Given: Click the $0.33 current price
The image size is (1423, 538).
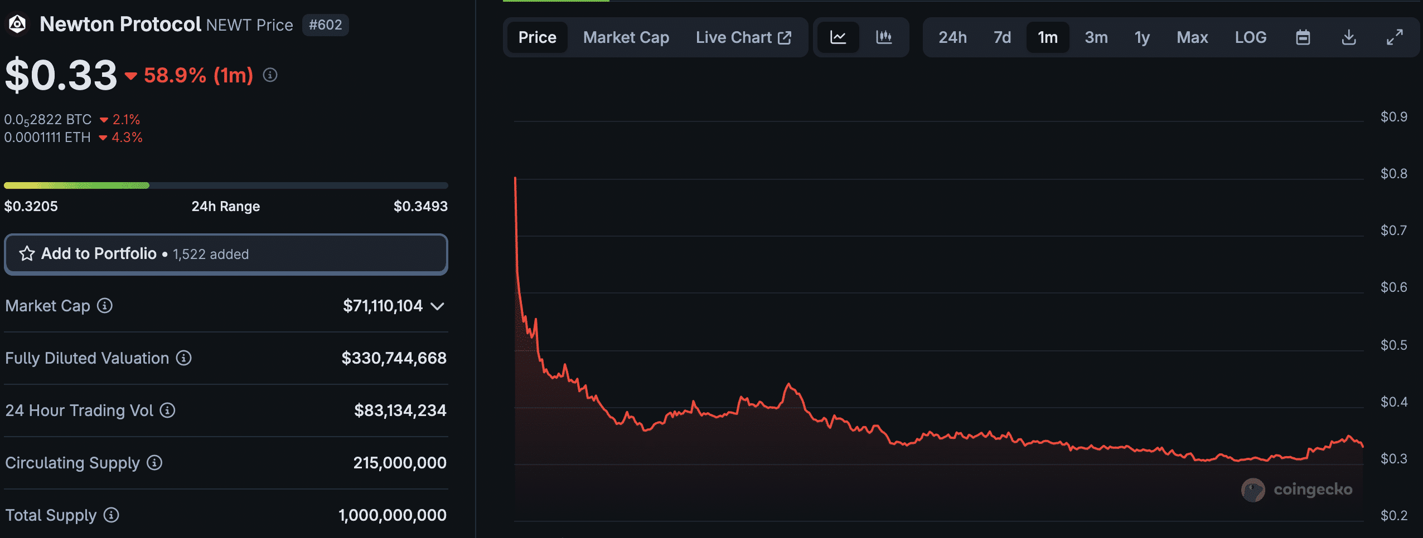Looking at the screenshot, I should pos(61,75).
